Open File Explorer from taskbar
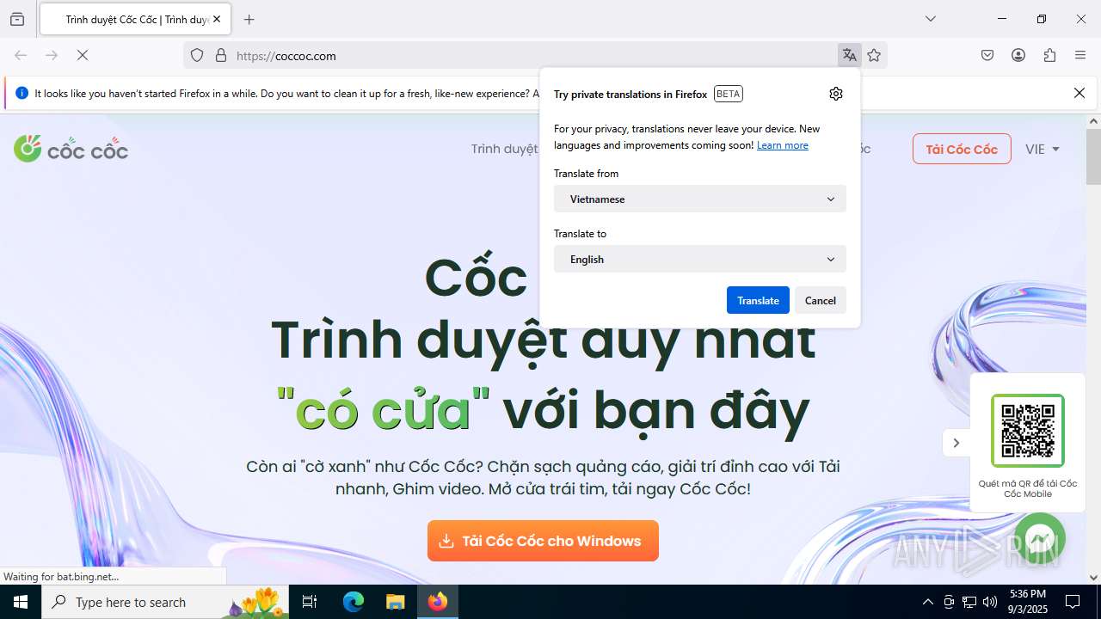The height and width of the screenshot is (619, 1101). [x=395, y=602]
